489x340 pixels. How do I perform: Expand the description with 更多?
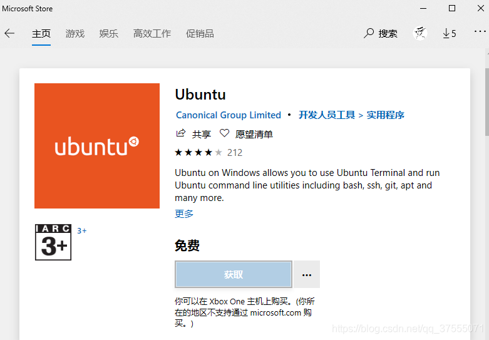coord(184,214)
